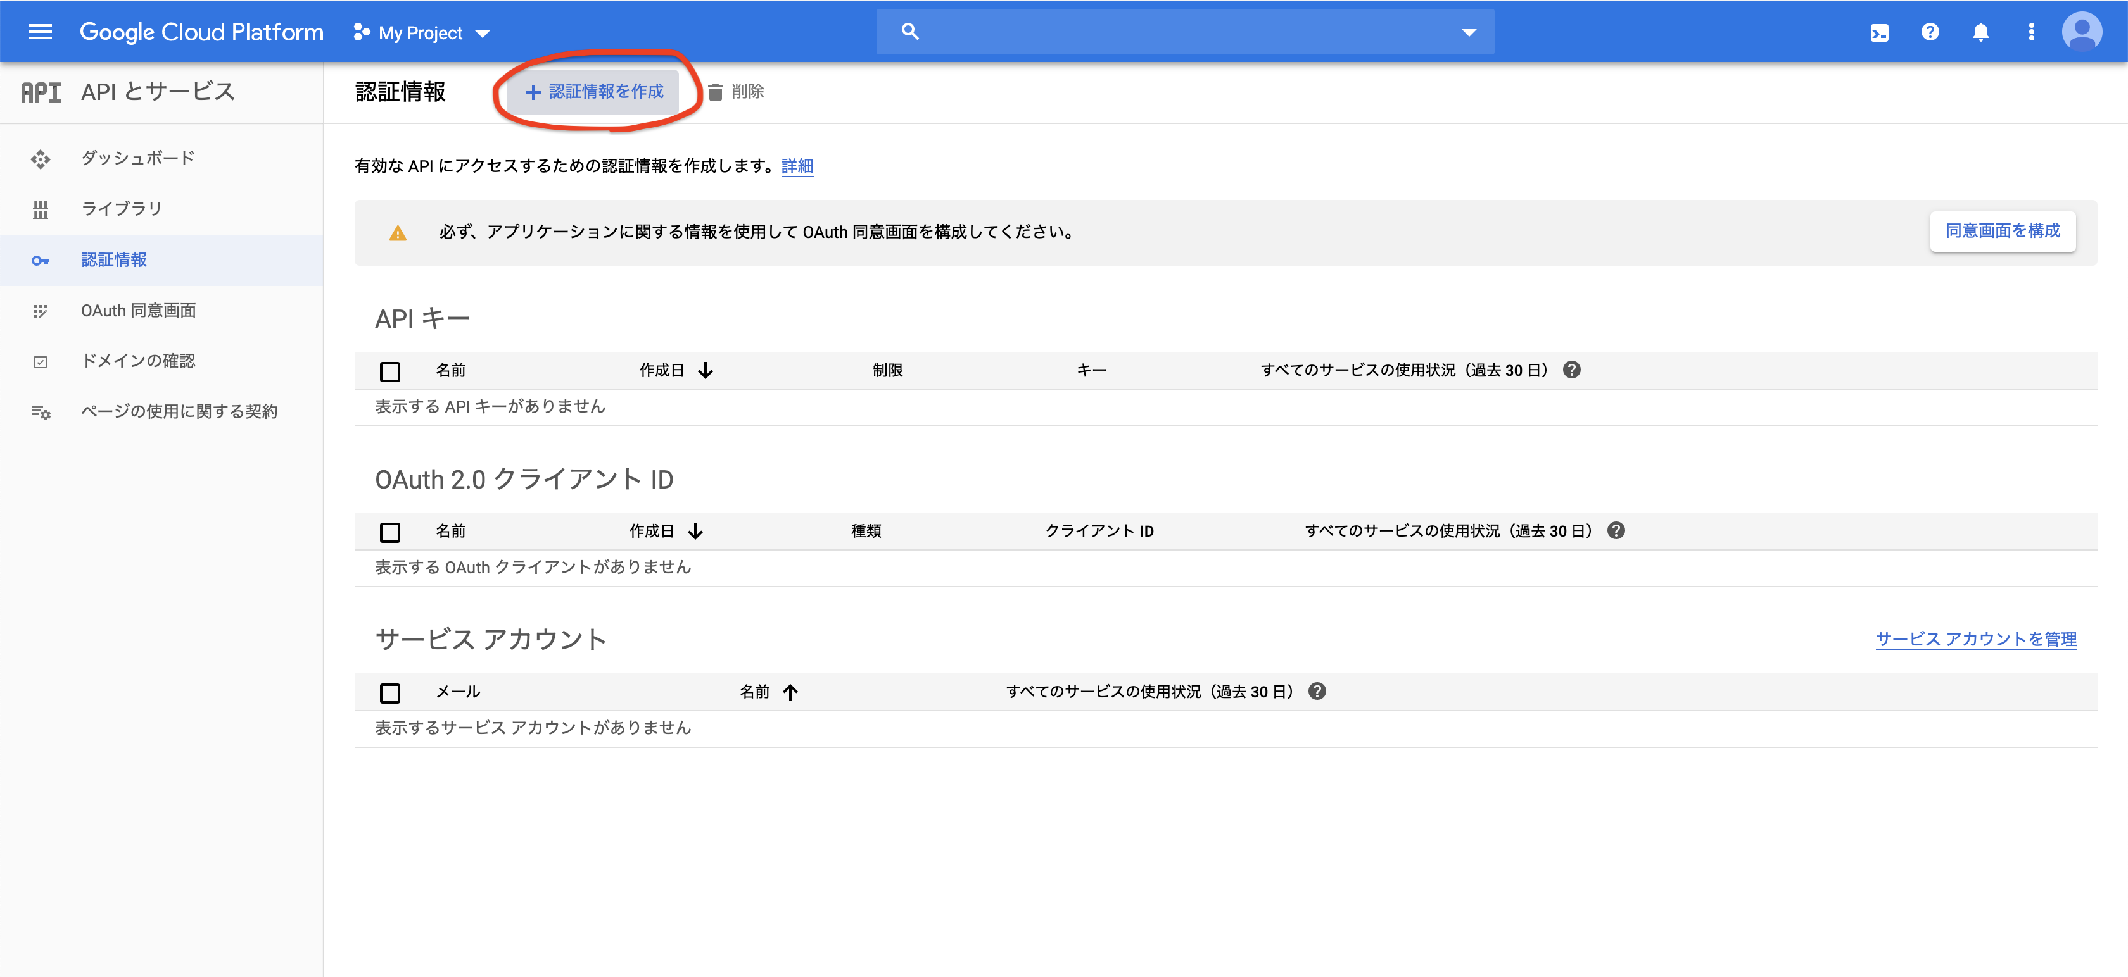Open the My Project selector dropdown

(x=421, y=33)
